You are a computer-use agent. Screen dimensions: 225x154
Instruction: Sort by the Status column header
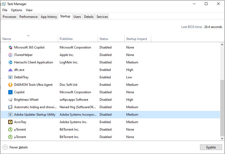click(111, 39)
